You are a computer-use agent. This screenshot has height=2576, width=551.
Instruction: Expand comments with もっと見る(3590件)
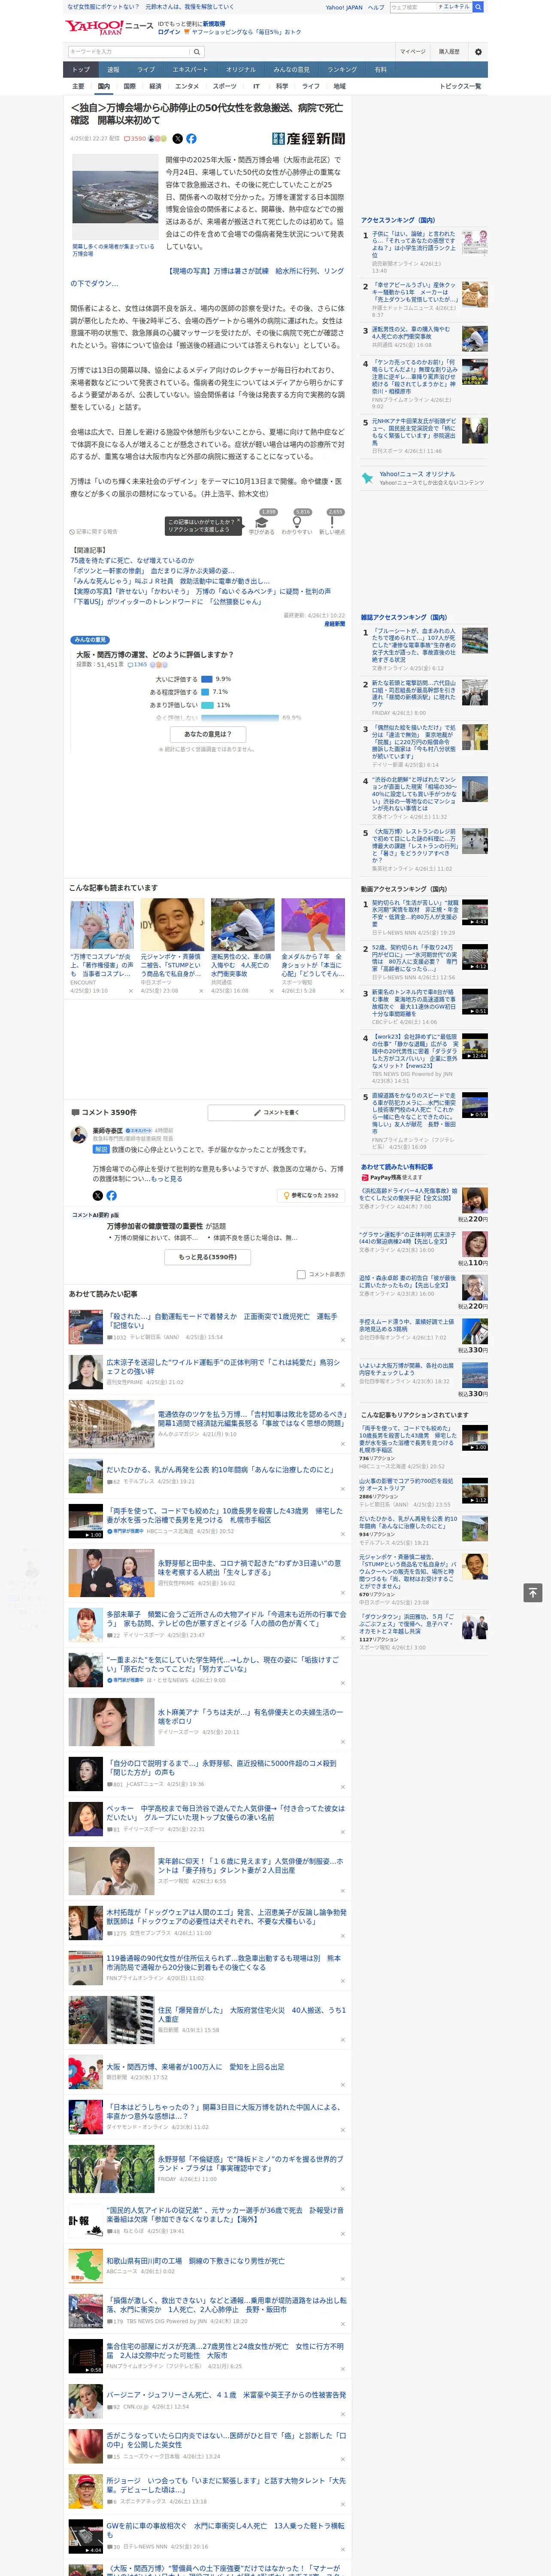point(208,1257)
